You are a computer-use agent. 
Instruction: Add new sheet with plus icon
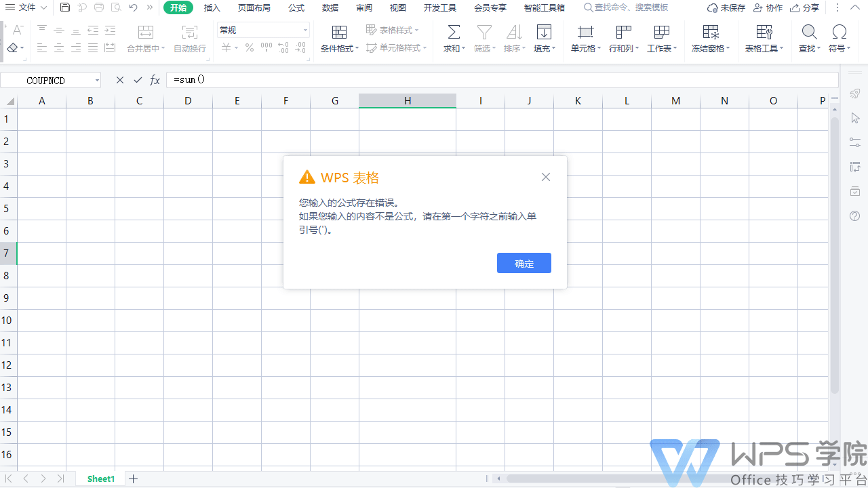(134, 479)
